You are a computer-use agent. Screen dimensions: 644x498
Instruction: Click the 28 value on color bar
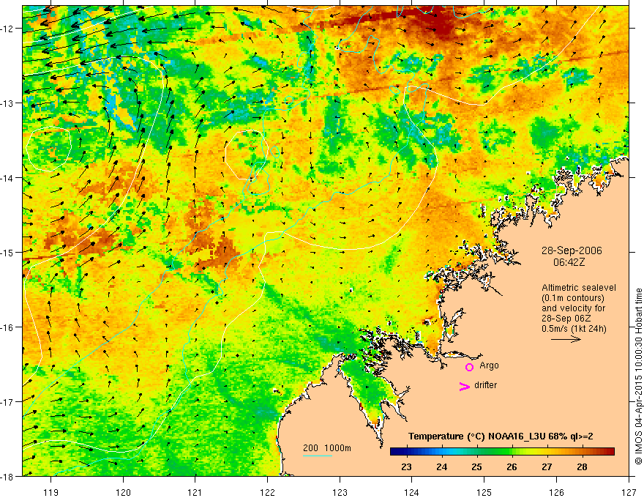click(582, 467)
